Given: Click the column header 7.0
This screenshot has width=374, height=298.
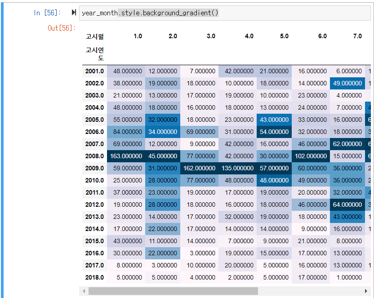Looking at the screenshot, I should (357, 36).
